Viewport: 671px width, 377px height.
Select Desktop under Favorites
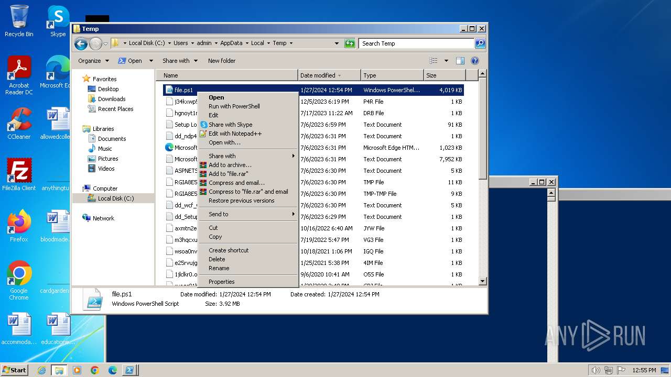click(x=108, y=89)
